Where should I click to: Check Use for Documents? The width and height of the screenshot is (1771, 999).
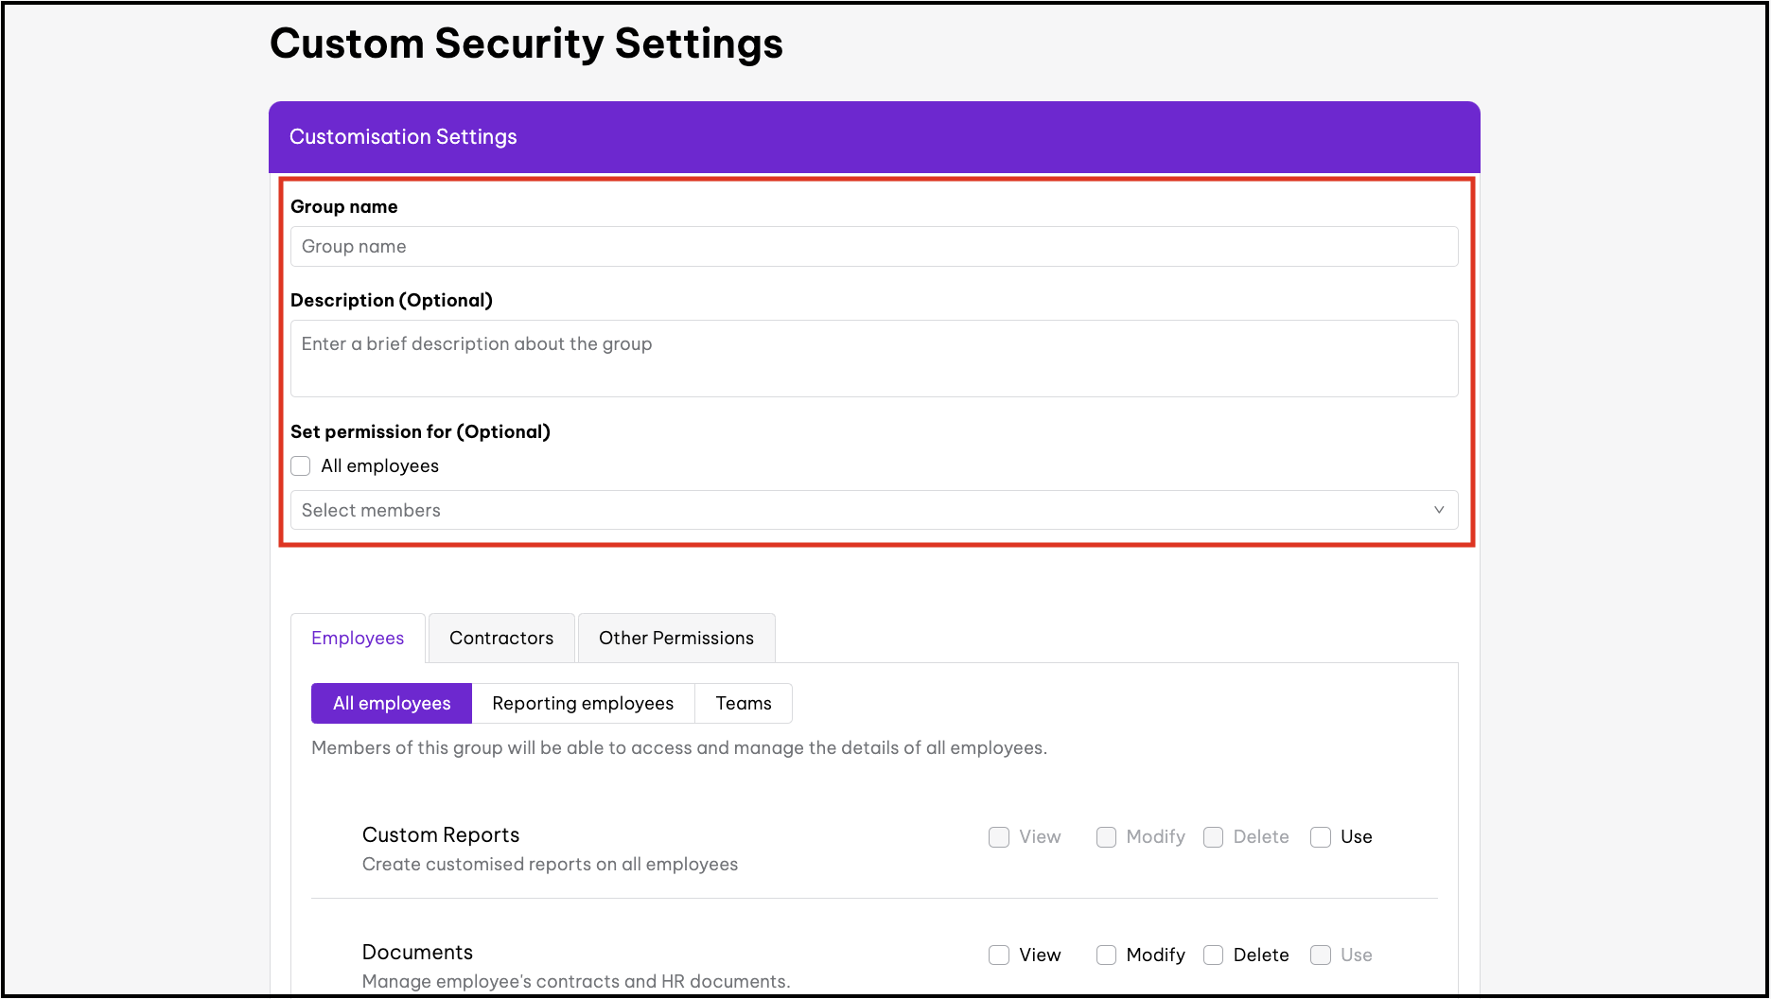pyautogui.click(x=1321, y=955)
